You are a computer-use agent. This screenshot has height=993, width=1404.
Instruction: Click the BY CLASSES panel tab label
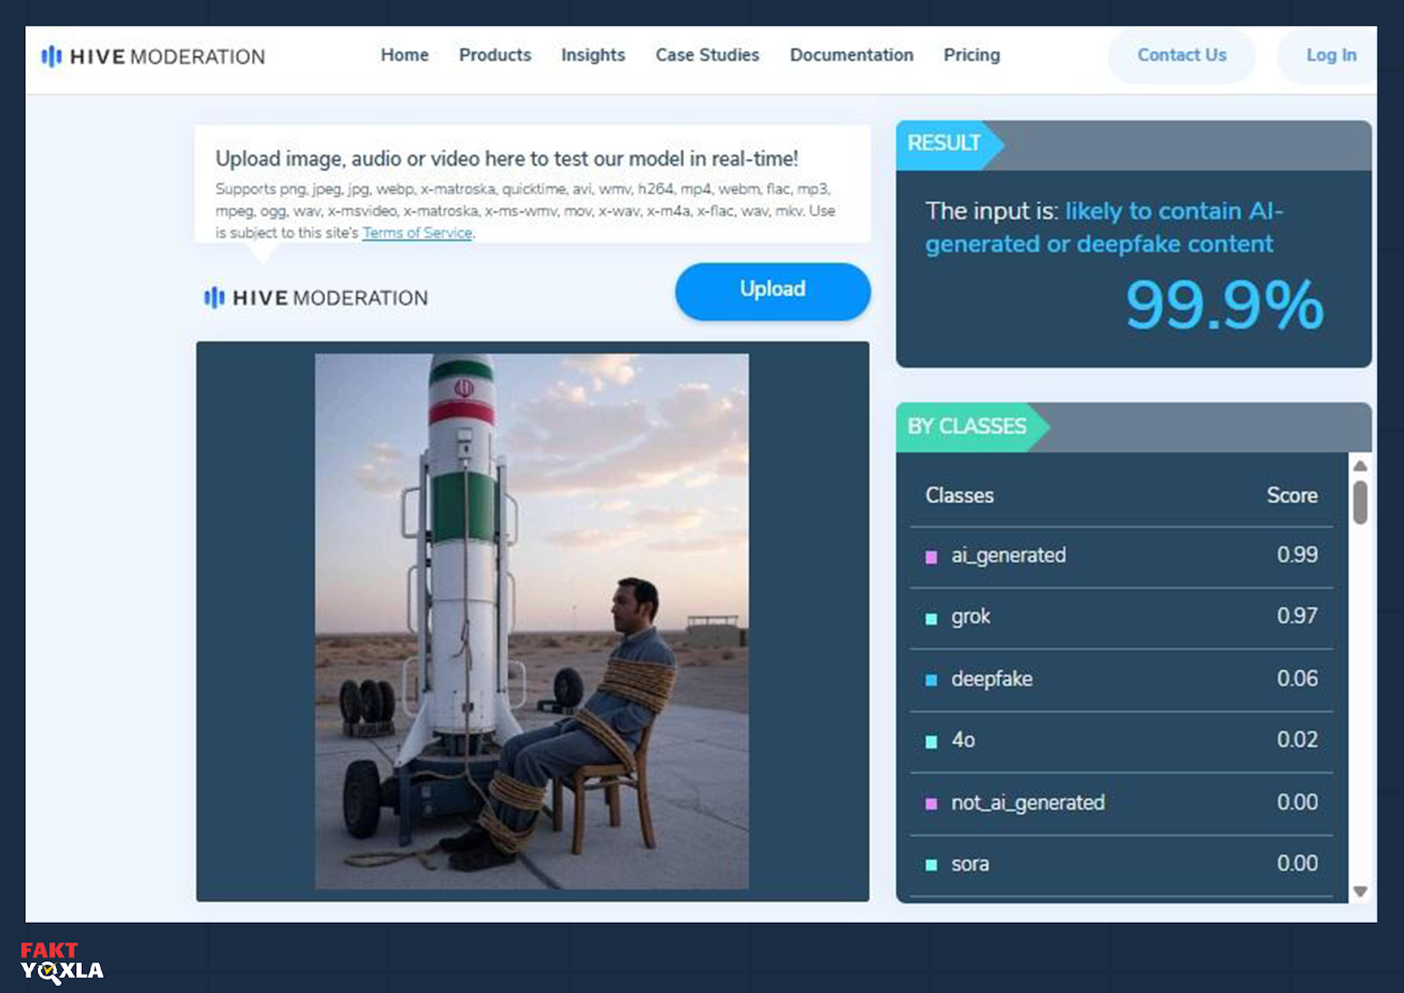pyautogui.click(x=966, y=427)
